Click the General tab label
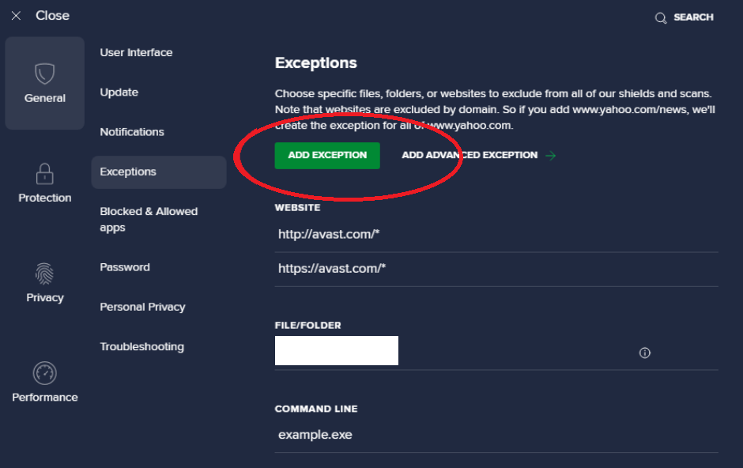This screenshot has height=468, width=743. coord(45,98)
